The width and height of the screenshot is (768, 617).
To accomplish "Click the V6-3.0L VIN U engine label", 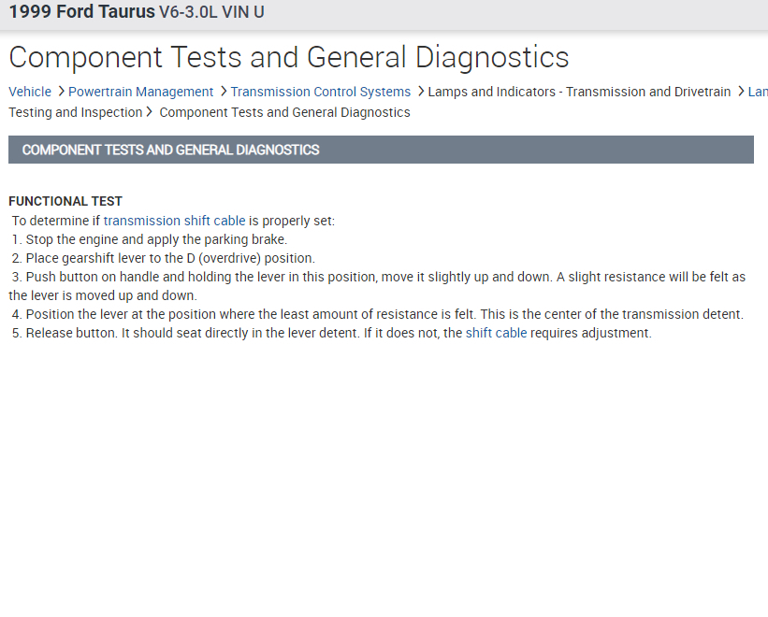I will pos(211,13).
